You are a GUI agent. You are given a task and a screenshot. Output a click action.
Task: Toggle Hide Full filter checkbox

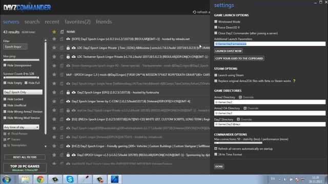[26, 83]
